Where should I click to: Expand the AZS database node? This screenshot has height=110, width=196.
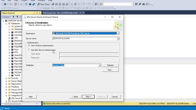[x=9, y=38]
